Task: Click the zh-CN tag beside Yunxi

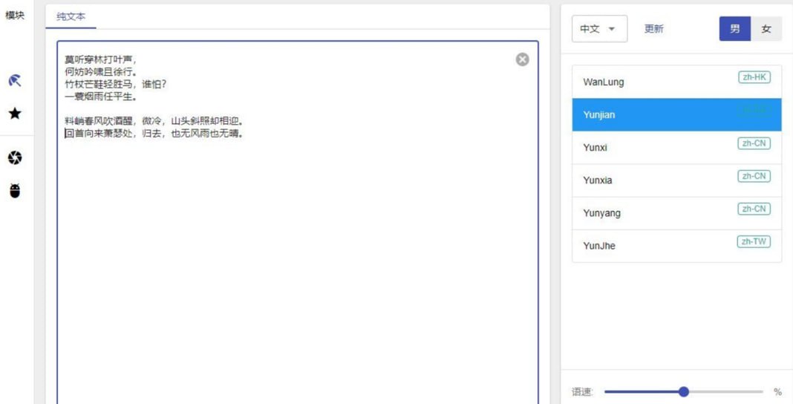Action: point(754,143)
